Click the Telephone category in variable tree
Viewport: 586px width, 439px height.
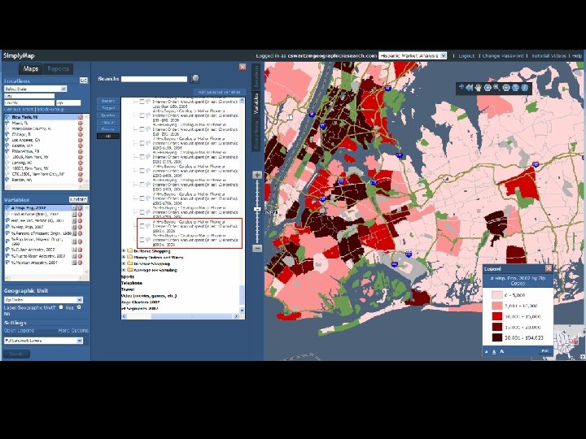(x=132, y=283)
